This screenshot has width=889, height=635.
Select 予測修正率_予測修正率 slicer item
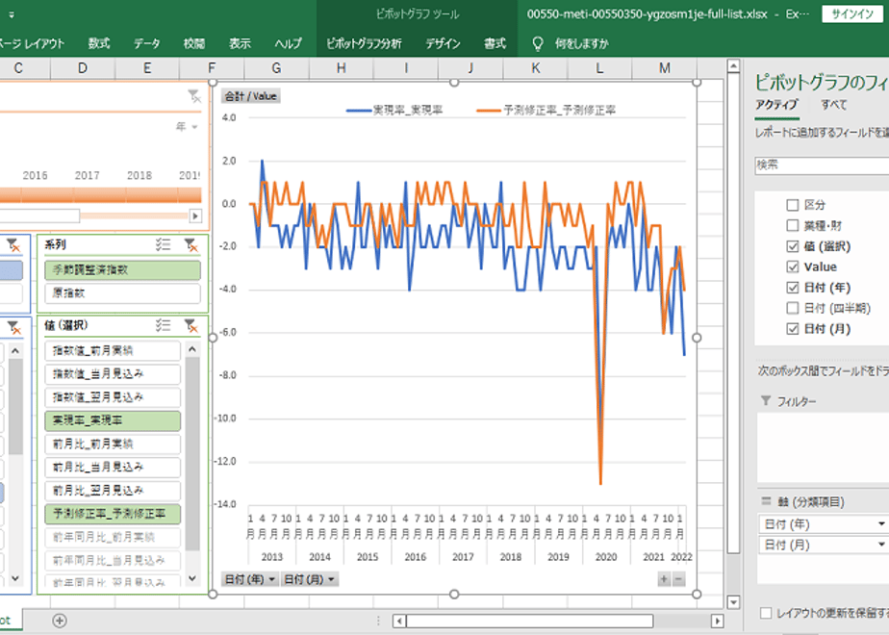point(113,514)
